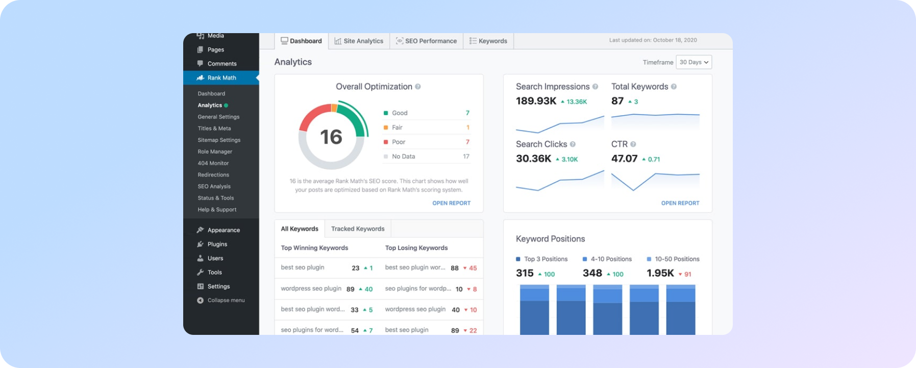Image resolution: width=916 pixels, height=368 pixels.
Task: Click the Comments speech bubble icon
Action: [x=200, y=64]
